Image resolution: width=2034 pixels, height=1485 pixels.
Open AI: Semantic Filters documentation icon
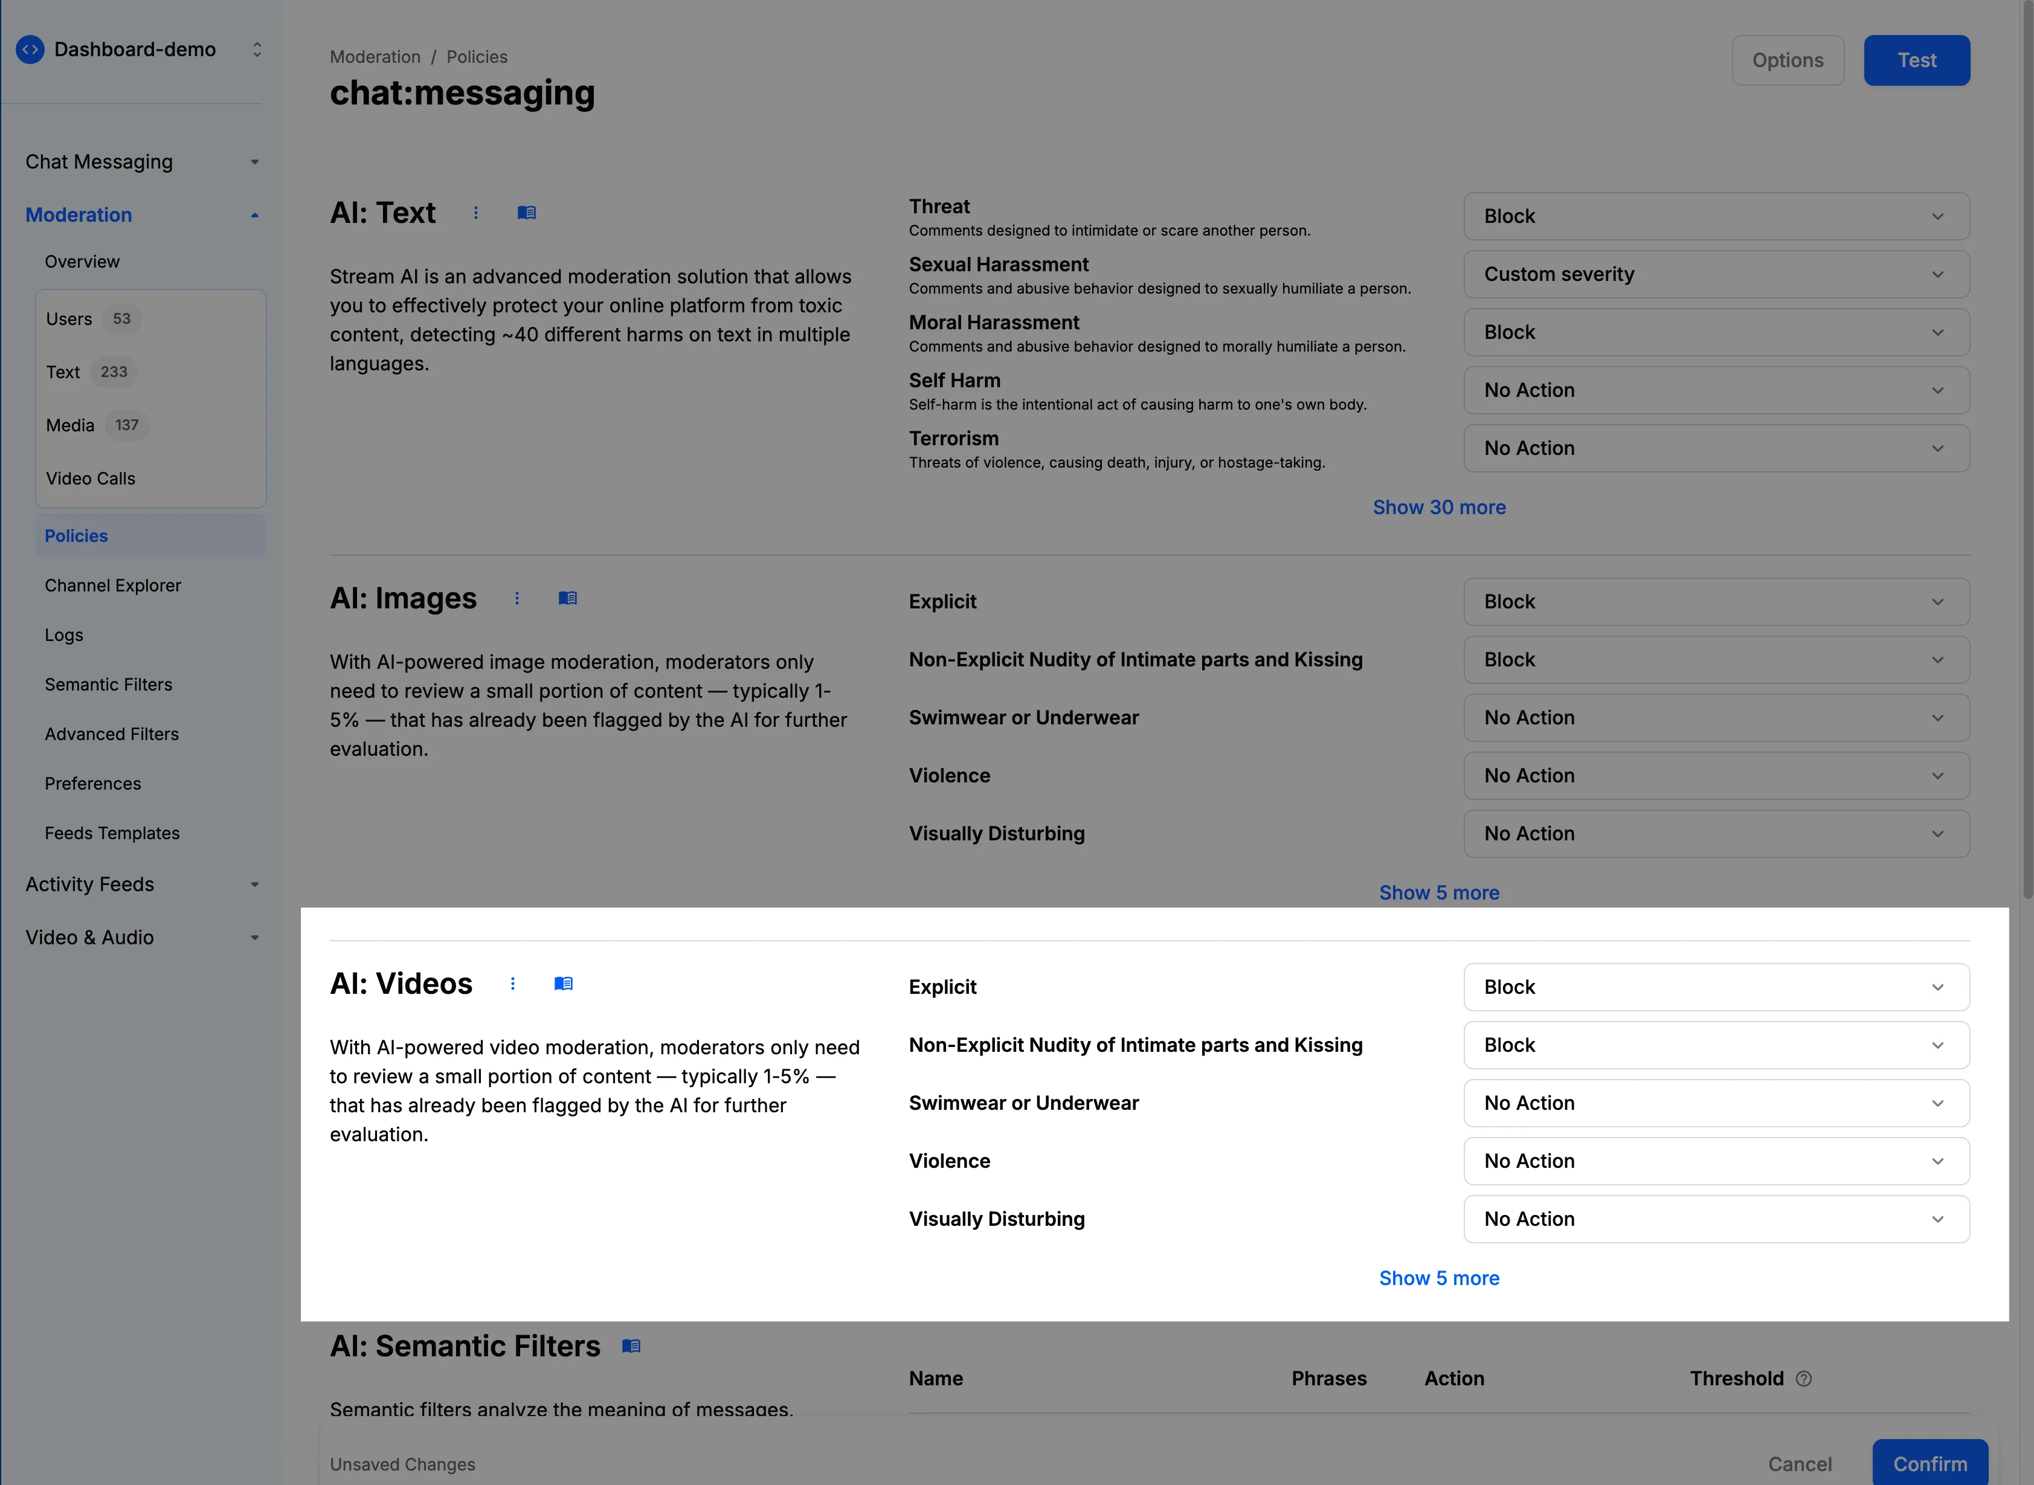coord(631,1345)
